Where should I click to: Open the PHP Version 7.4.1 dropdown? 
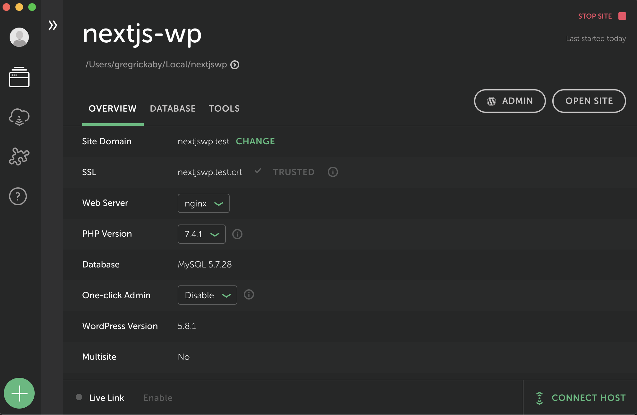202,234
